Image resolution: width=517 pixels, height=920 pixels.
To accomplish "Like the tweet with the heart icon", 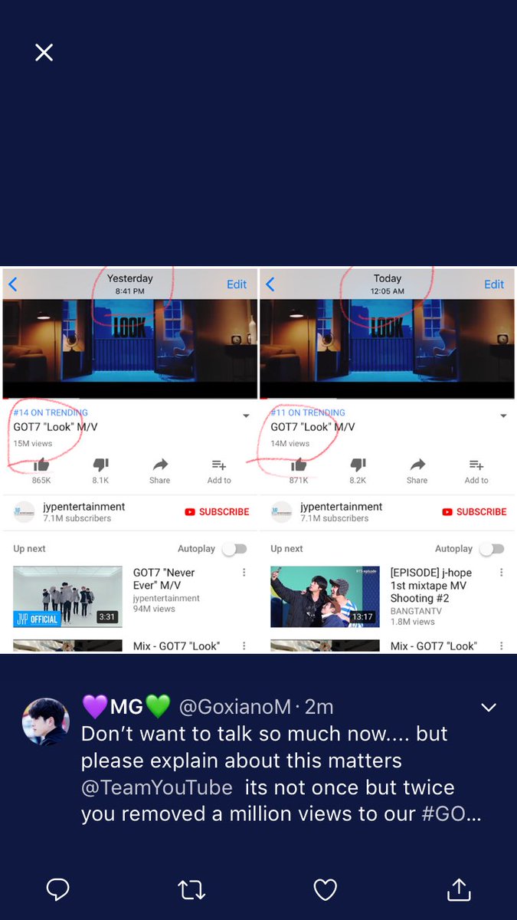I will tap(326, 889).
